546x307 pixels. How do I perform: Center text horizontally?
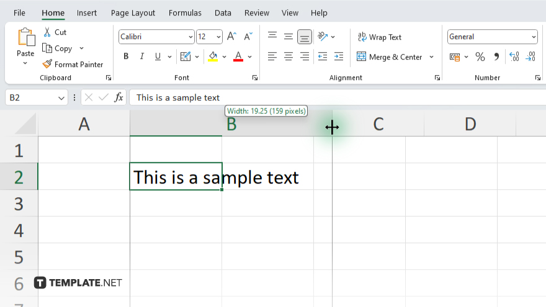tap(289, 56)
